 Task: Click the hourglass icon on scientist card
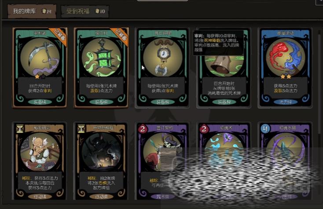pos(20,128)
